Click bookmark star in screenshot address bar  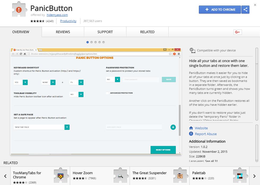click(170, 54)
